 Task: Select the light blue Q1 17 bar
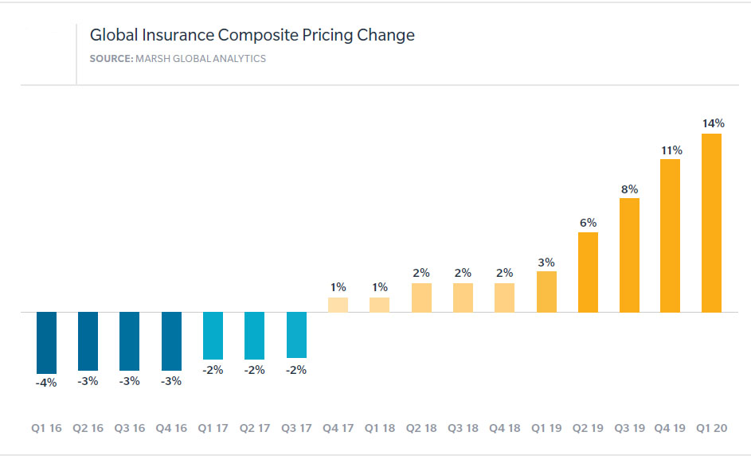213,335
